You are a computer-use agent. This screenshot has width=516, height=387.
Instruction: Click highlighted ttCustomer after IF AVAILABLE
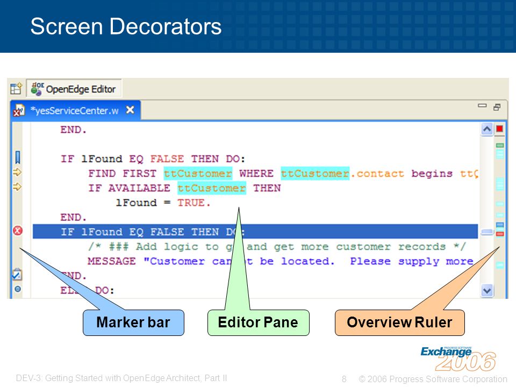point(212,188)
